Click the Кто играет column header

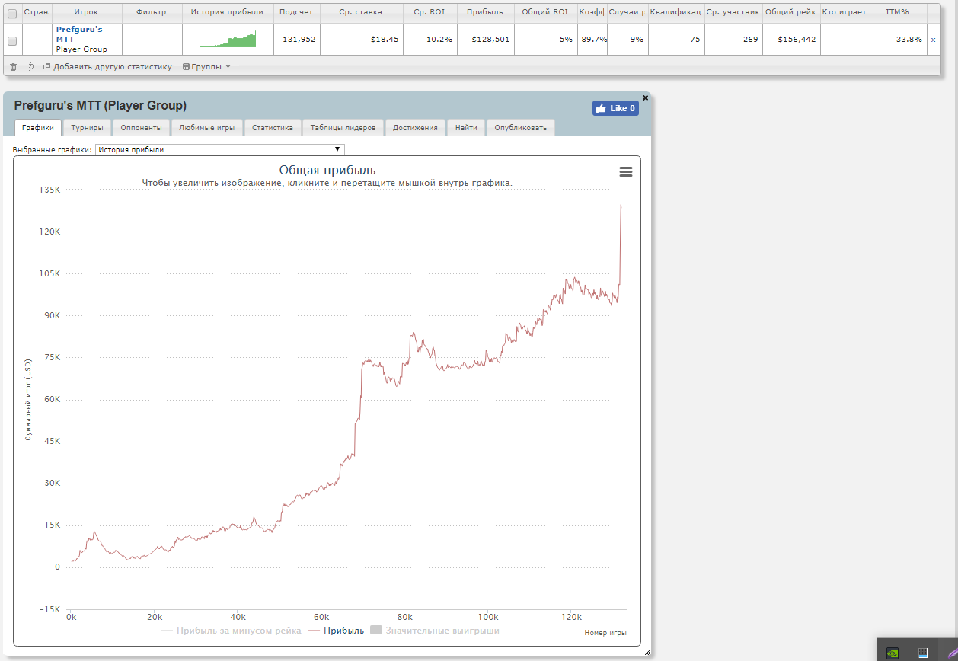tap(844, 12)
